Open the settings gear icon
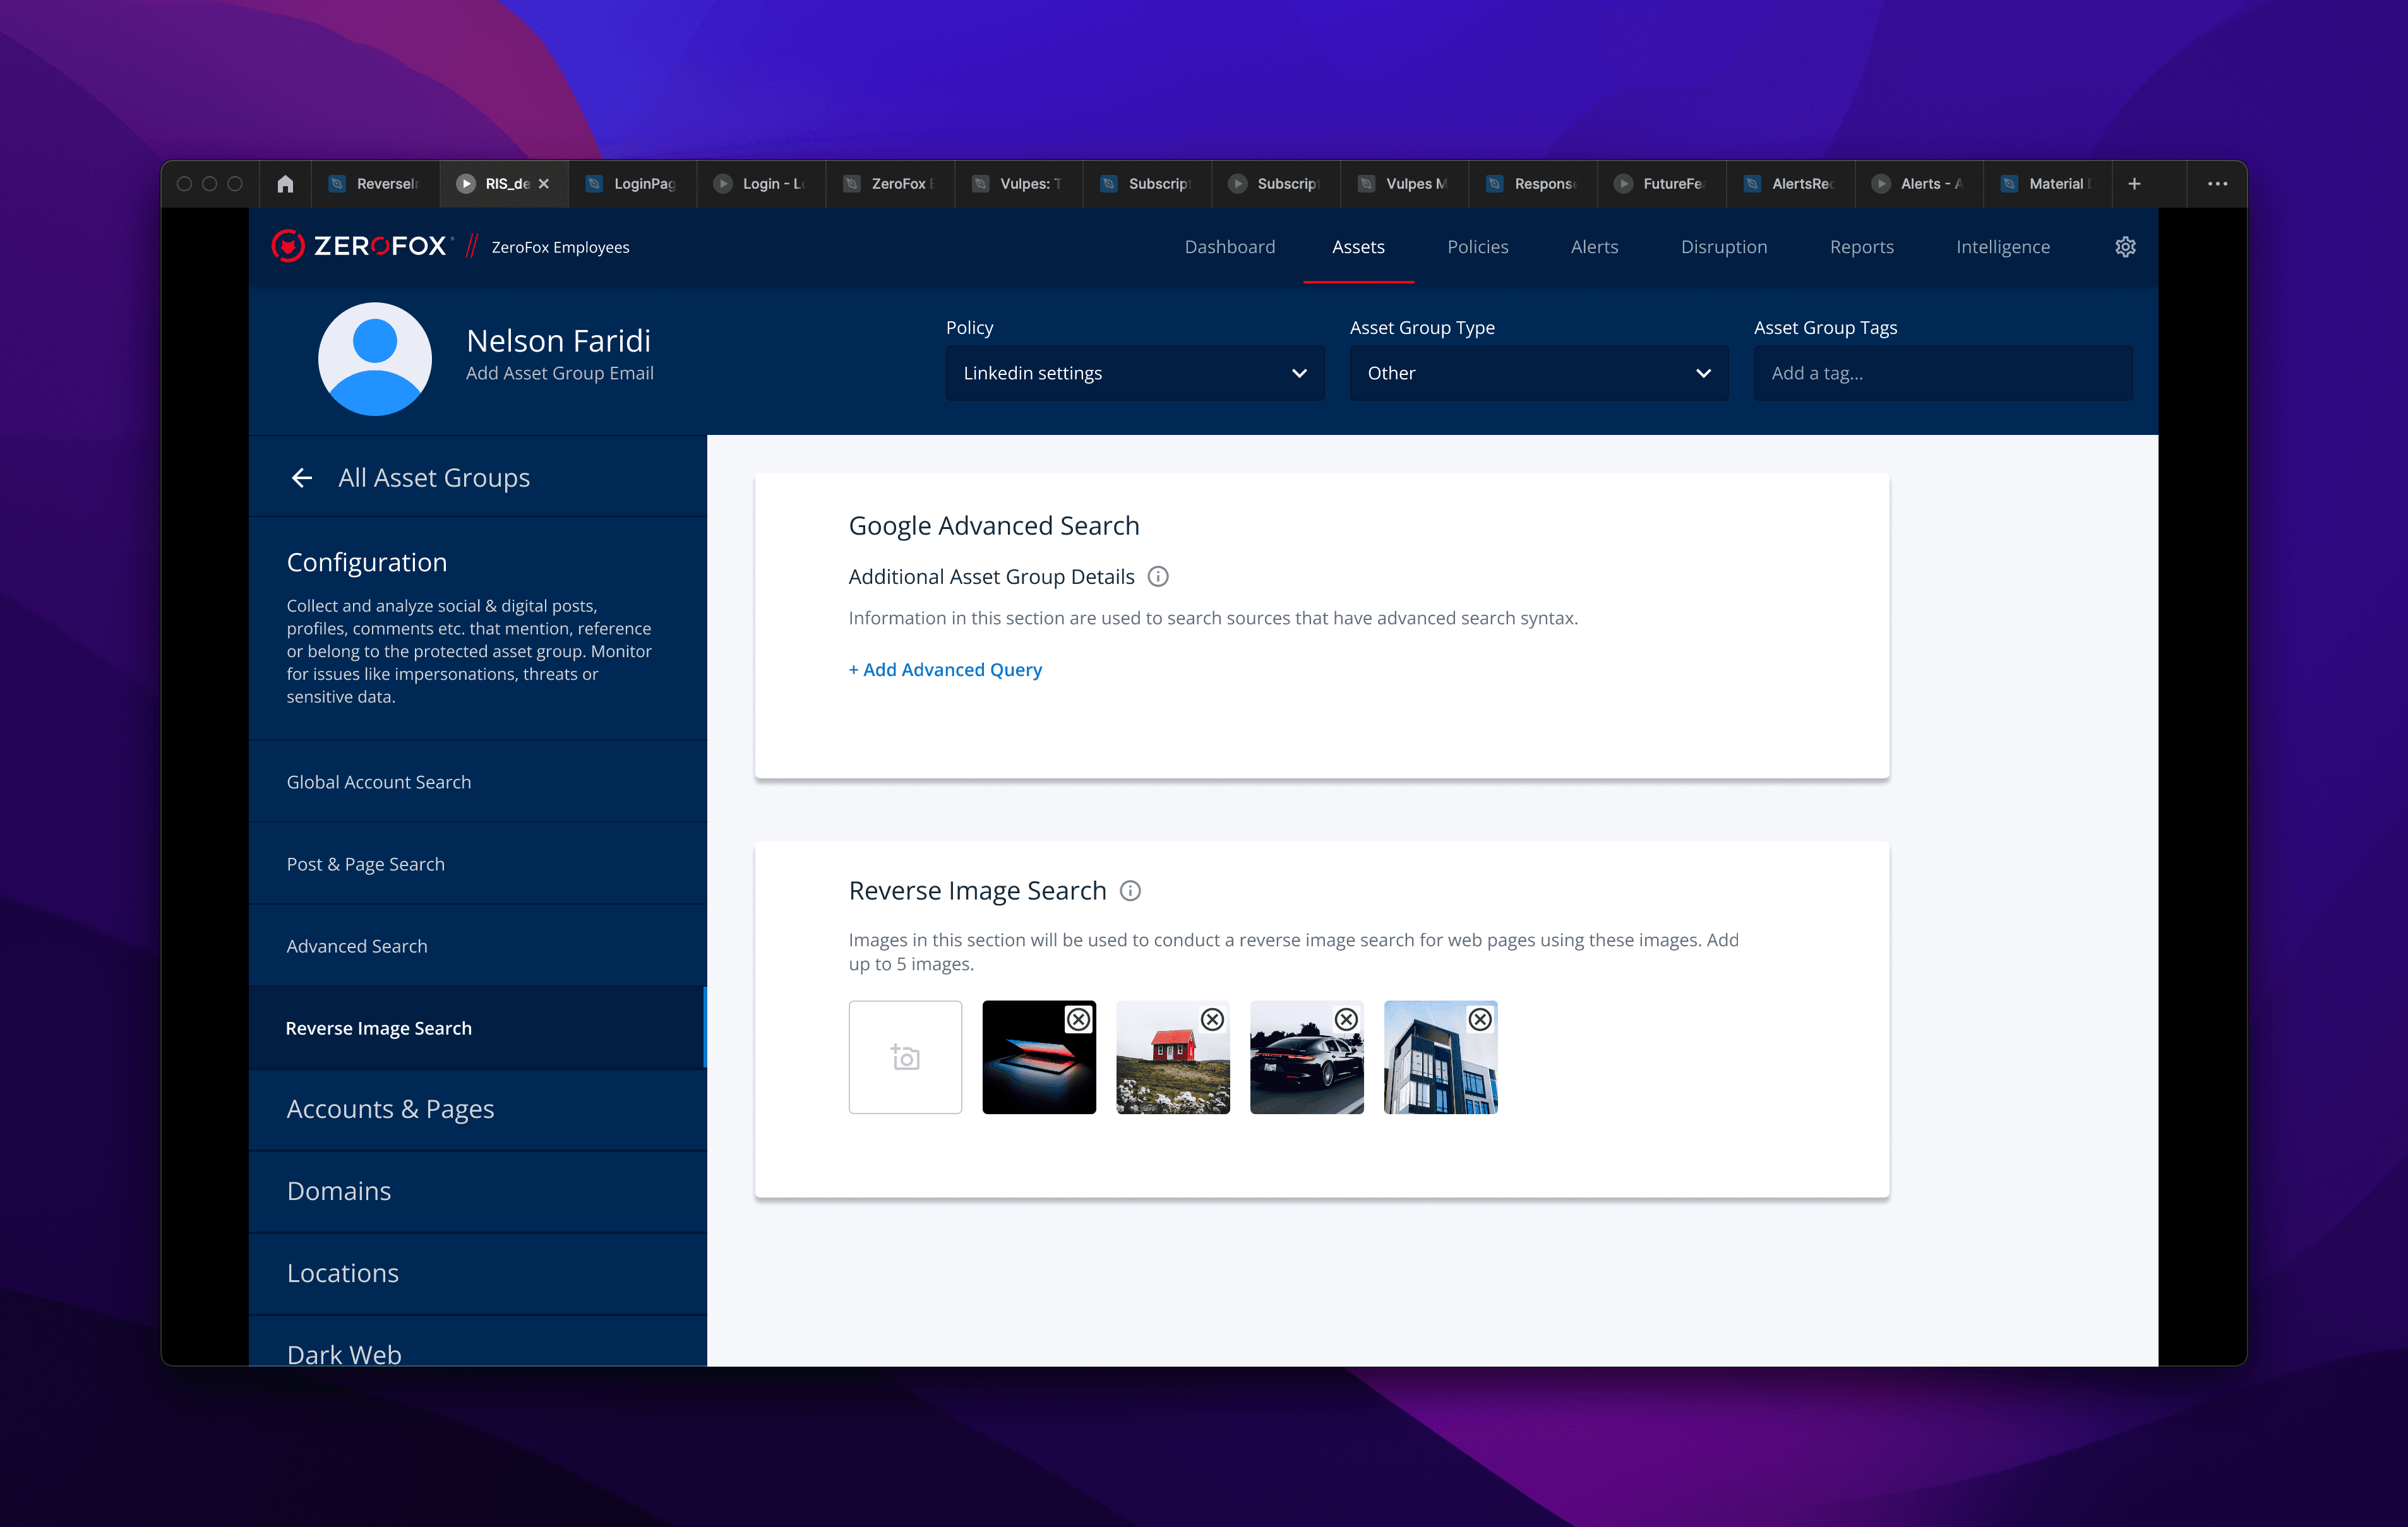The image size is (2408, 1527). click(2125, 247)
